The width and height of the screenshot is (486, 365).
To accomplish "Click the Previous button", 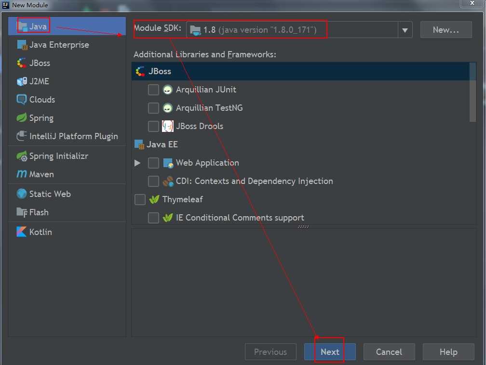I will (x=270, y=352).
